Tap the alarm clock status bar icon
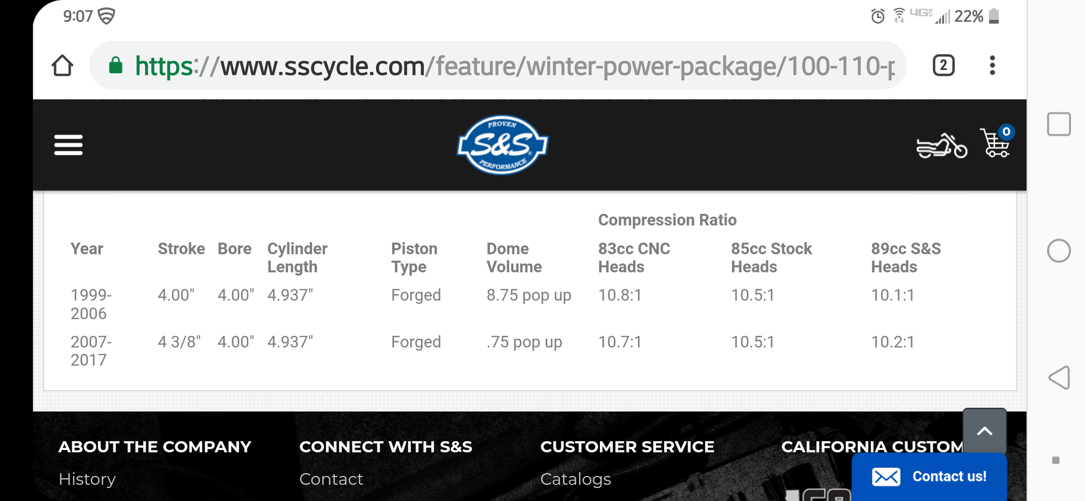1085x501 pixels. click(x=878, y=16)
